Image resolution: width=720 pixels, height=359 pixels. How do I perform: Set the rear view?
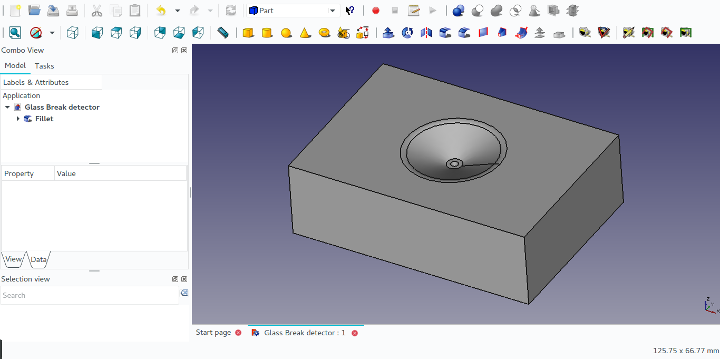(160, 33)
